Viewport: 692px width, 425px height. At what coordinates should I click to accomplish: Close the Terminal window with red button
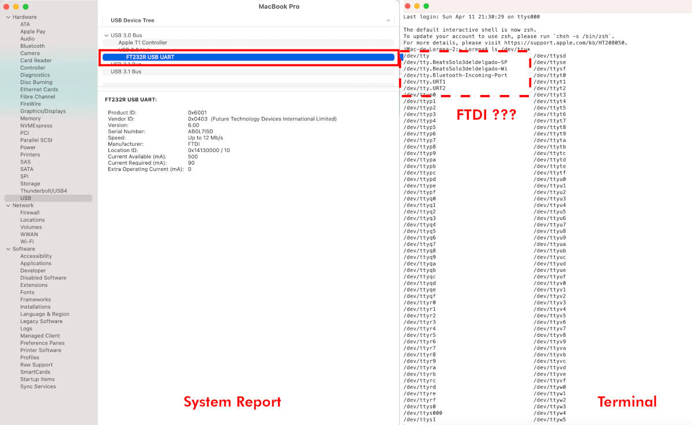pyautogui.click(x=408, y=6)
